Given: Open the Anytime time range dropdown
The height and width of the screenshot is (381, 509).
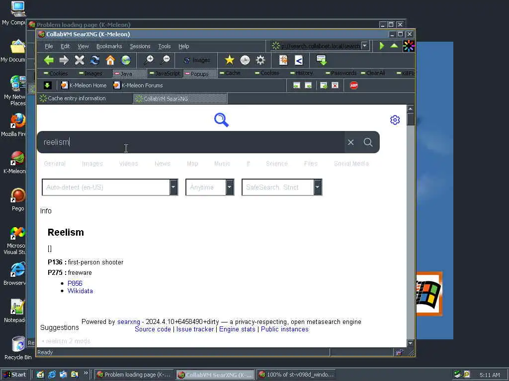Looking at the screenshot, I should tap(210, 187).
